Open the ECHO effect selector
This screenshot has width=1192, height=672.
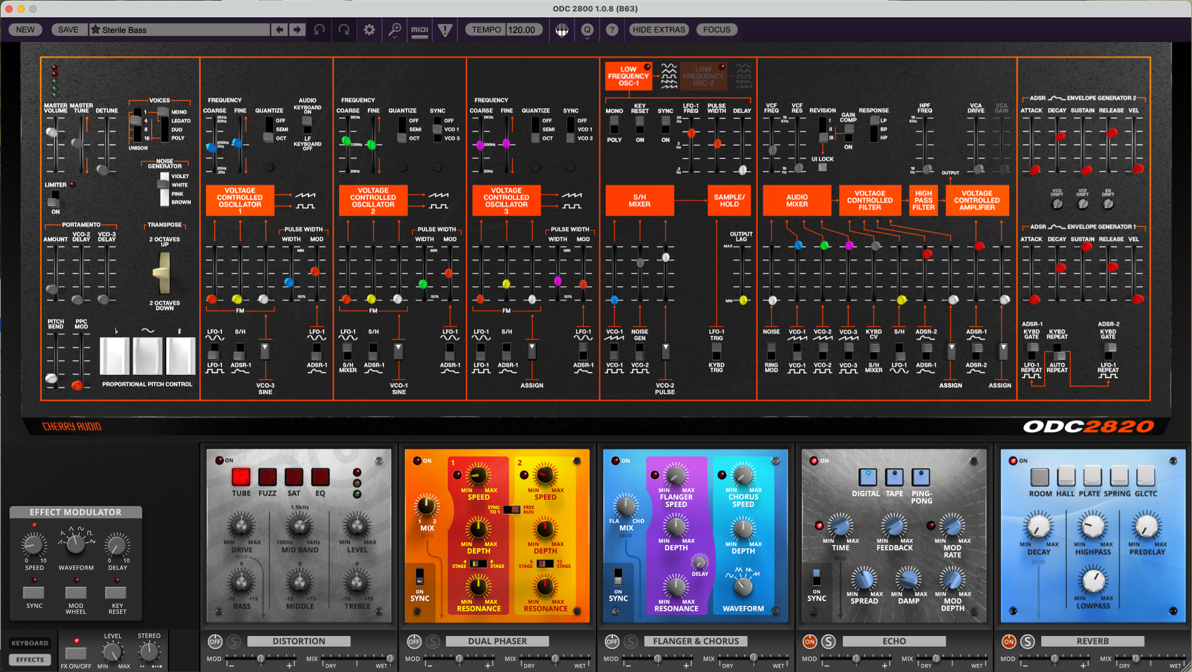click(894, 641)
